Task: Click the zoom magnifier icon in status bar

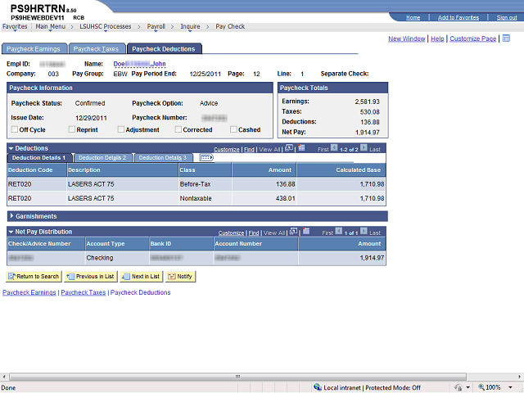Action: (x=481, y=387)
